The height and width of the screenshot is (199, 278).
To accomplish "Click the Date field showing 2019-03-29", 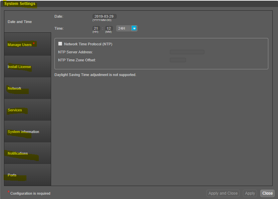I will click(x=105, y=16).
